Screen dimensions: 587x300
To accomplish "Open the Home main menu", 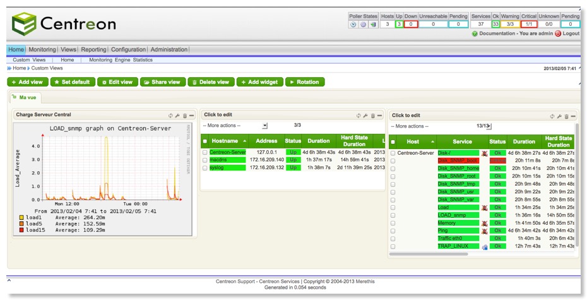I will 16,49.
